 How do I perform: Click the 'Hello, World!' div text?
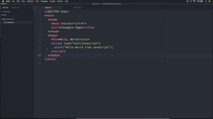70,39
